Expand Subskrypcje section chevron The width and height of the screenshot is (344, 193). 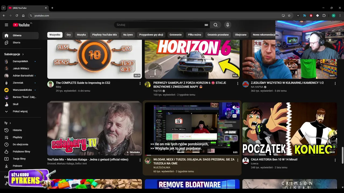point(23,54)
